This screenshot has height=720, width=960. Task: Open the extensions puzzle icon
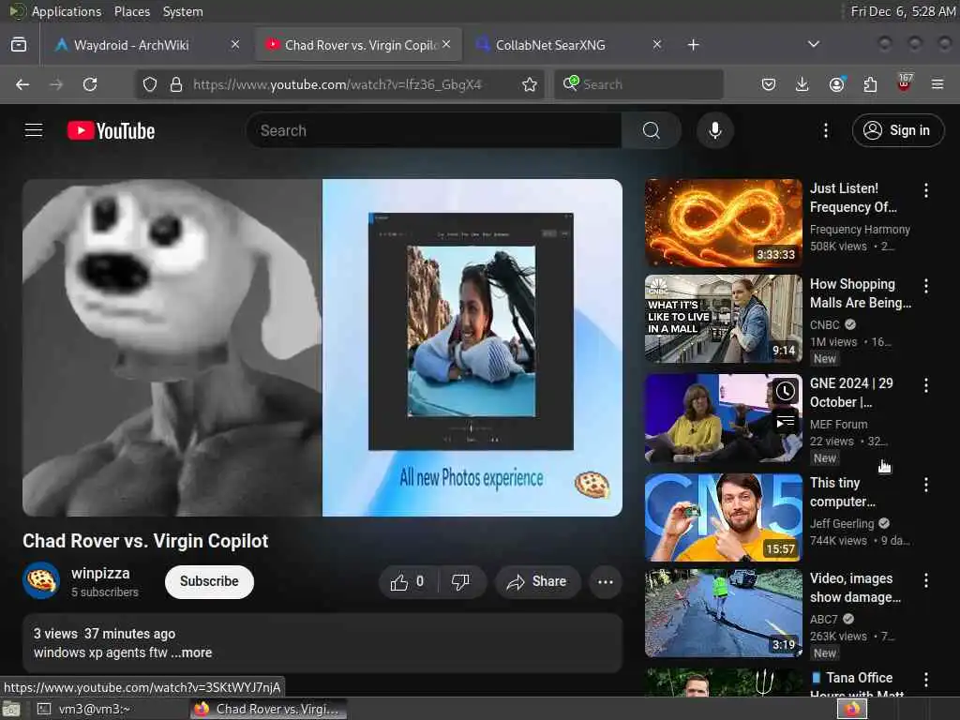(870, 84)
